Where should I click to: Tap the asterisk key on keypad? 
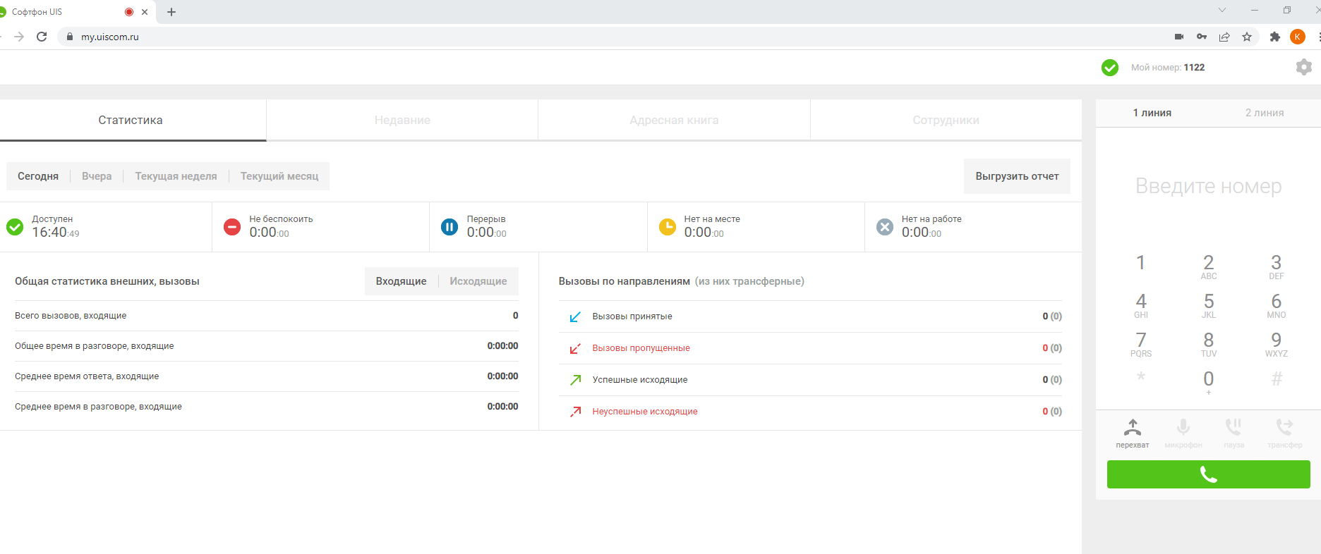point(1140,377)
